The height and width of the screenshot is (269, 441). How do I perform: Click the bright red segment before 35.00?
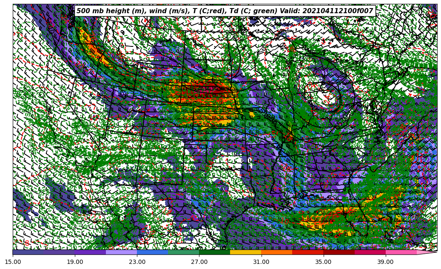click(x=307, y=252)
